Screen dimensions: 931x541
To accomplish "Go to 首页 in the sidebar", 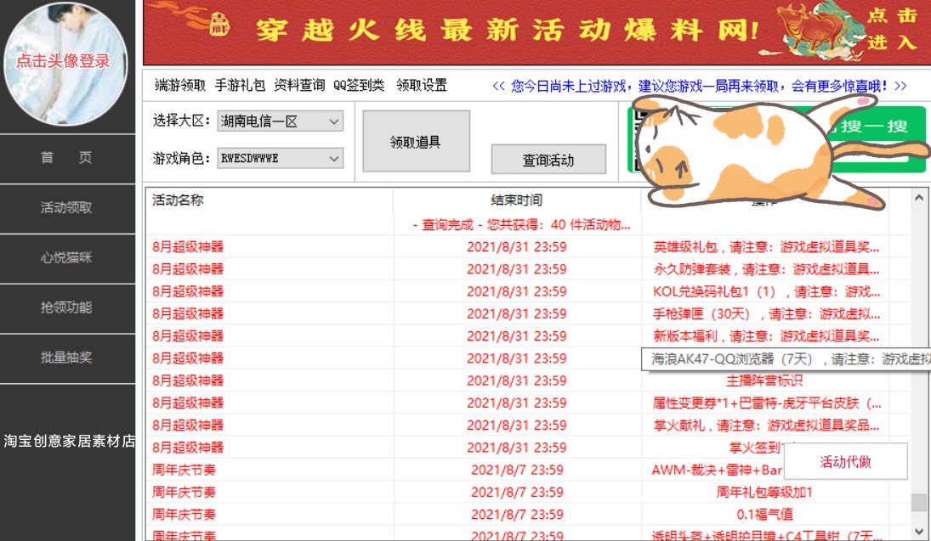I will [x=67, y=157].
